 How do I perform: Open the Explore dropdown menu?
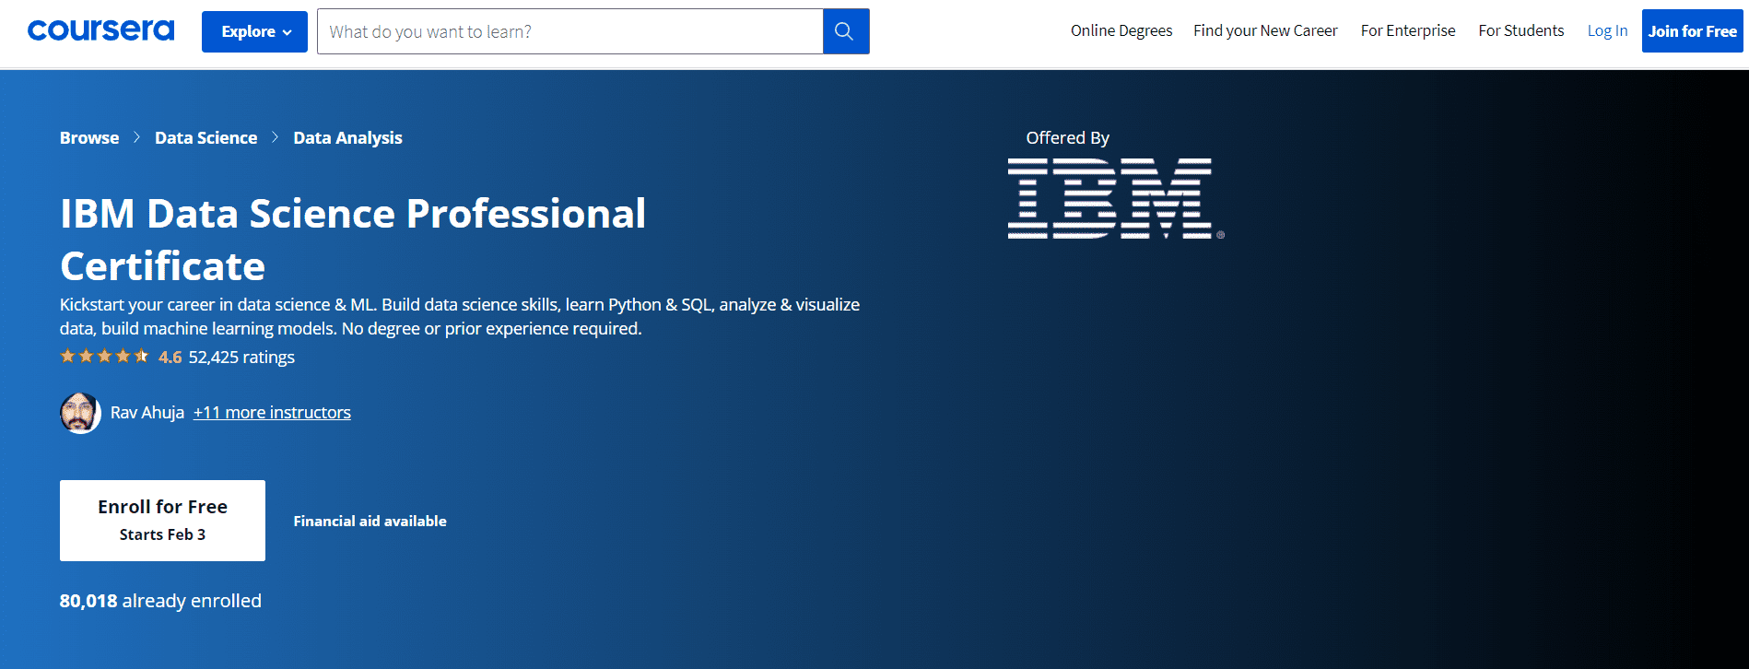click(254, 31)
